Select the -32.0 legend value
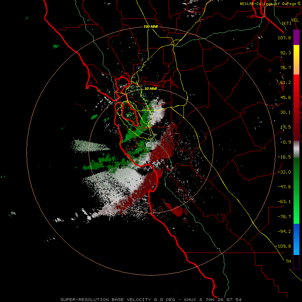The width and height of the screenshot is (302, 302). tap(284, 172)
